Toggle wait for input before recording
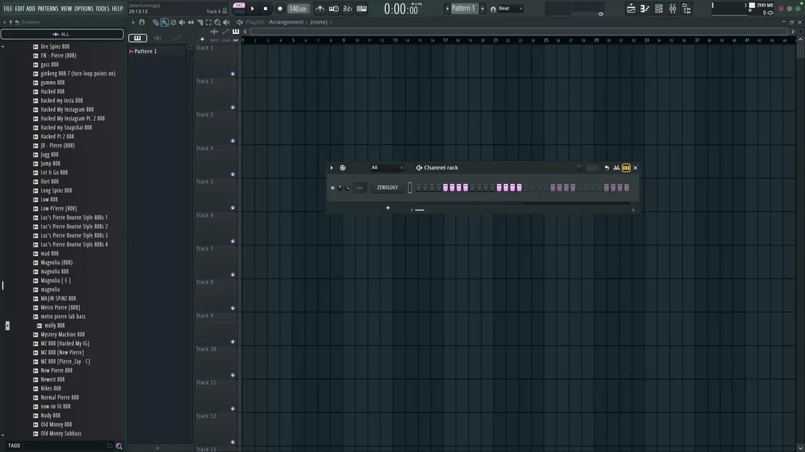The image size is (805, 452). tap(334, 9)
